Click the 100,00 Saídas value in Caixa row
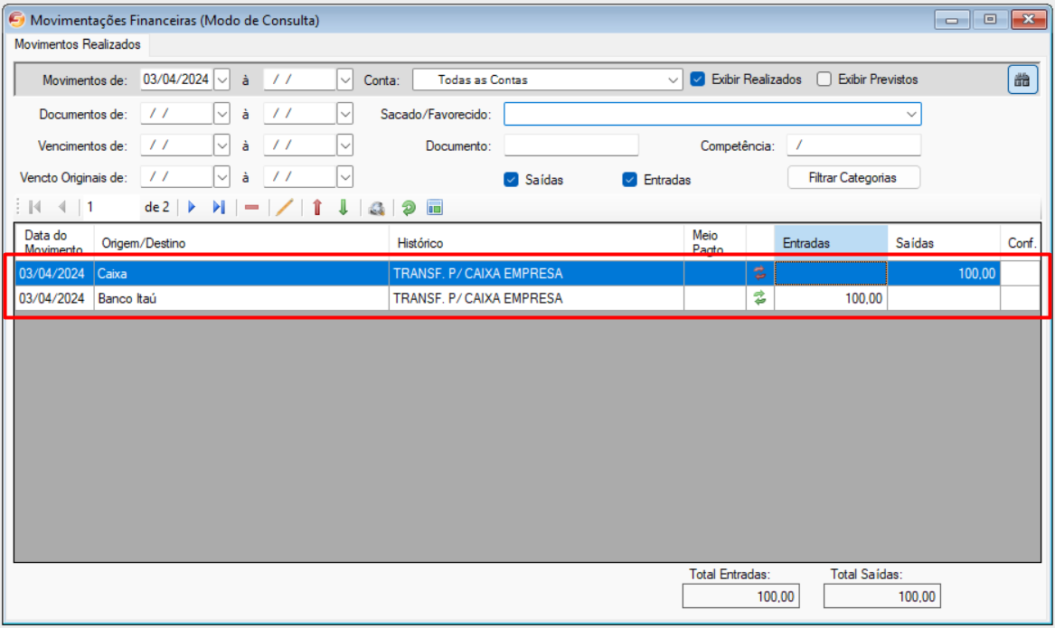The image size is (1055, 628). point(944,273)
